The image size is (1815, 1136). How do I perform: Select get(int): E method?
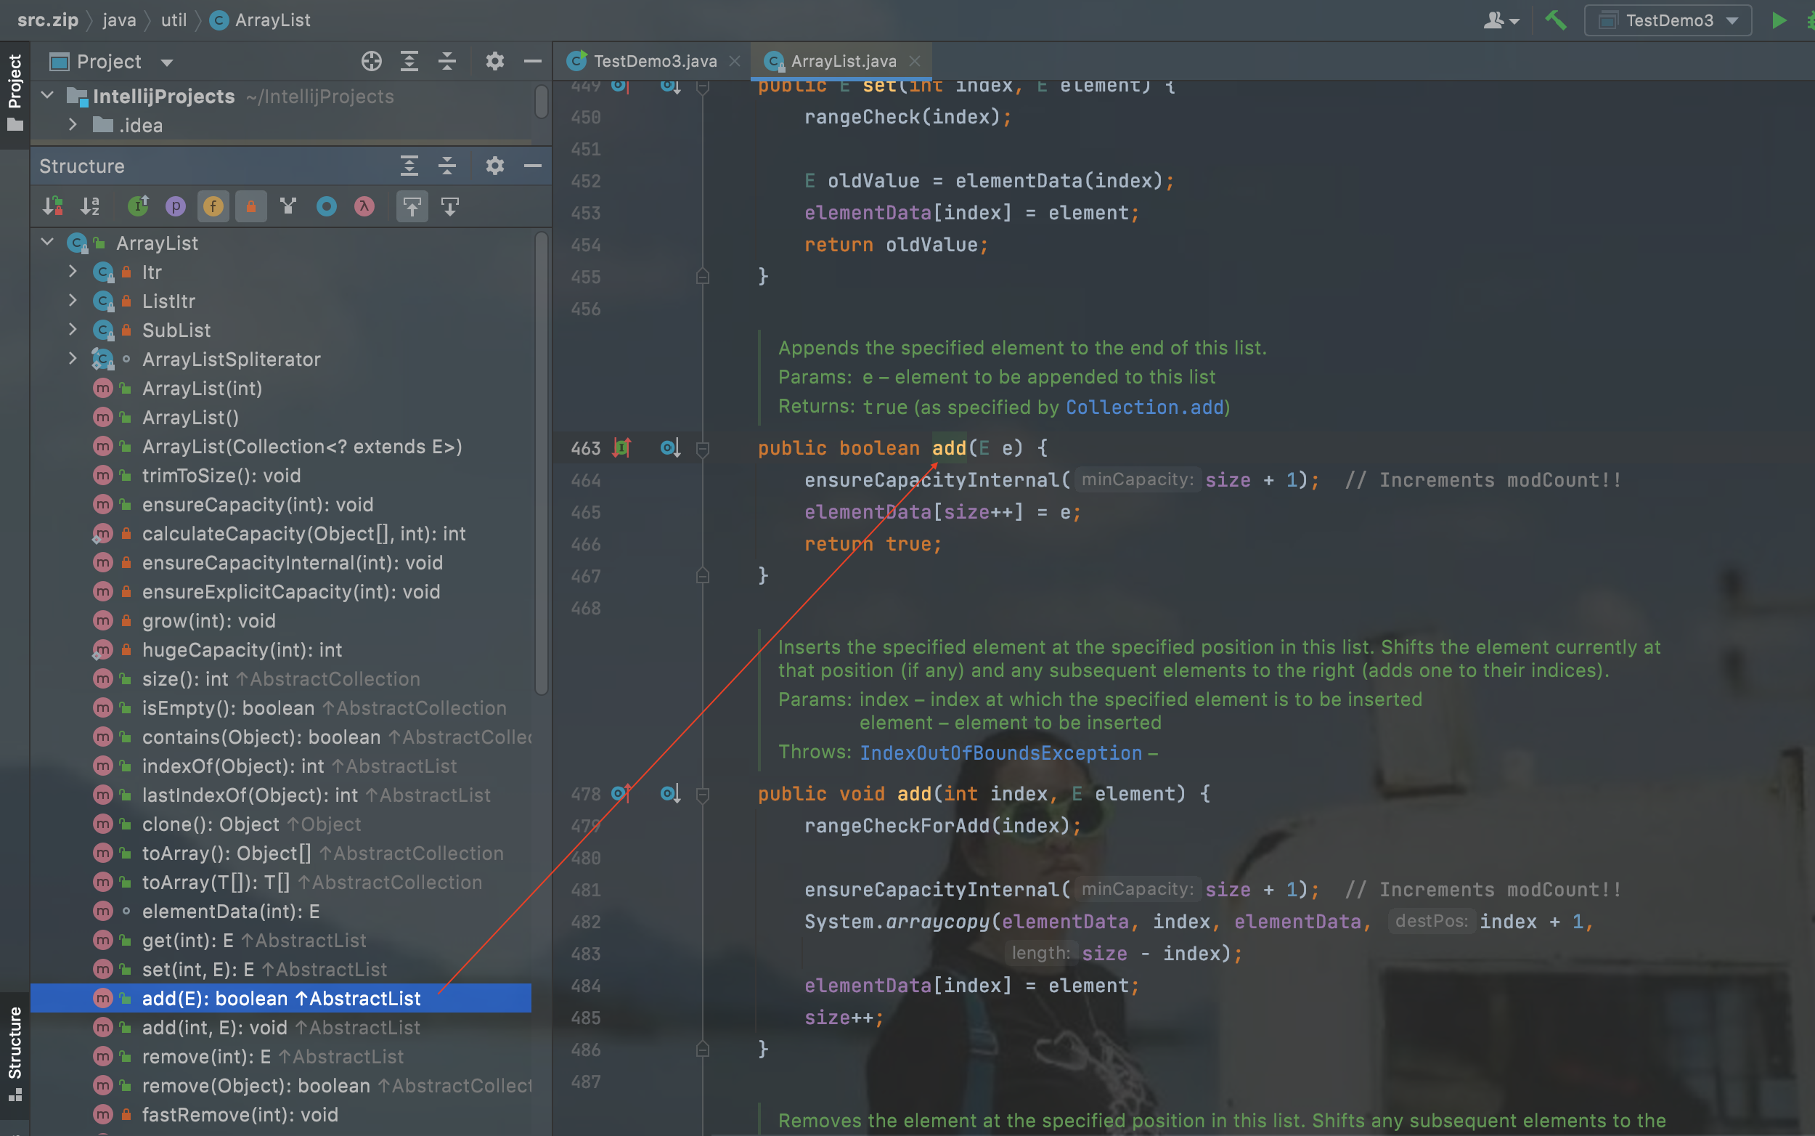(x=281, y=940)
